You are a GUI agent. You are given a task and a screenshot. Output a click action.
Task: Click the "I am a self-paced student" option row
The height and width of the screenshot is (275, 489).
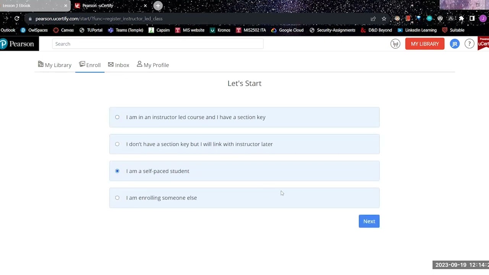click(244, 171)
